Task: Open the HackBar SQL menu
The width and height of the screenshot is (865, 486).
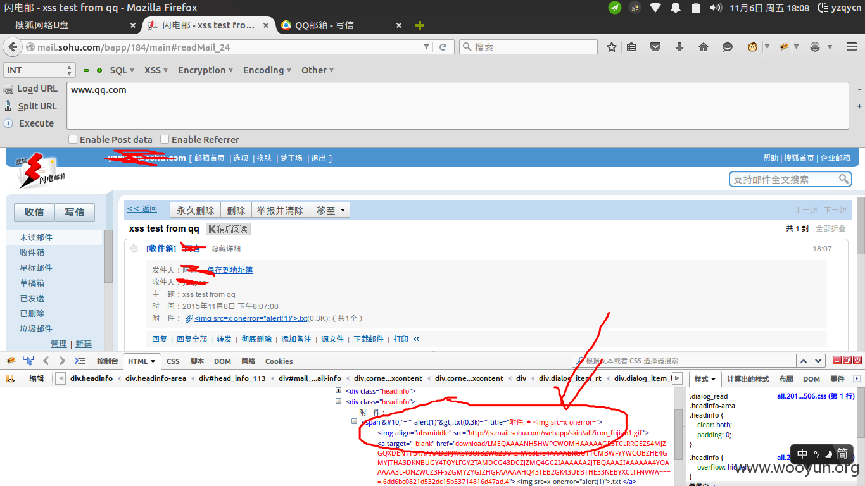Action: click(x=122, y=70)
